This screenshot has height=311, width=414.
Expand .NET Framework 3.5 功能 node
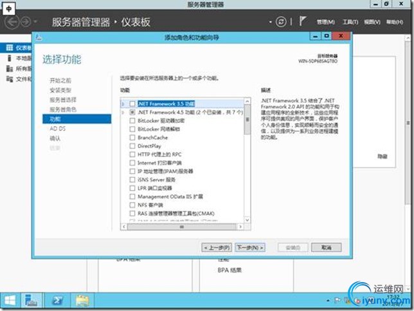tap(123, 104)
